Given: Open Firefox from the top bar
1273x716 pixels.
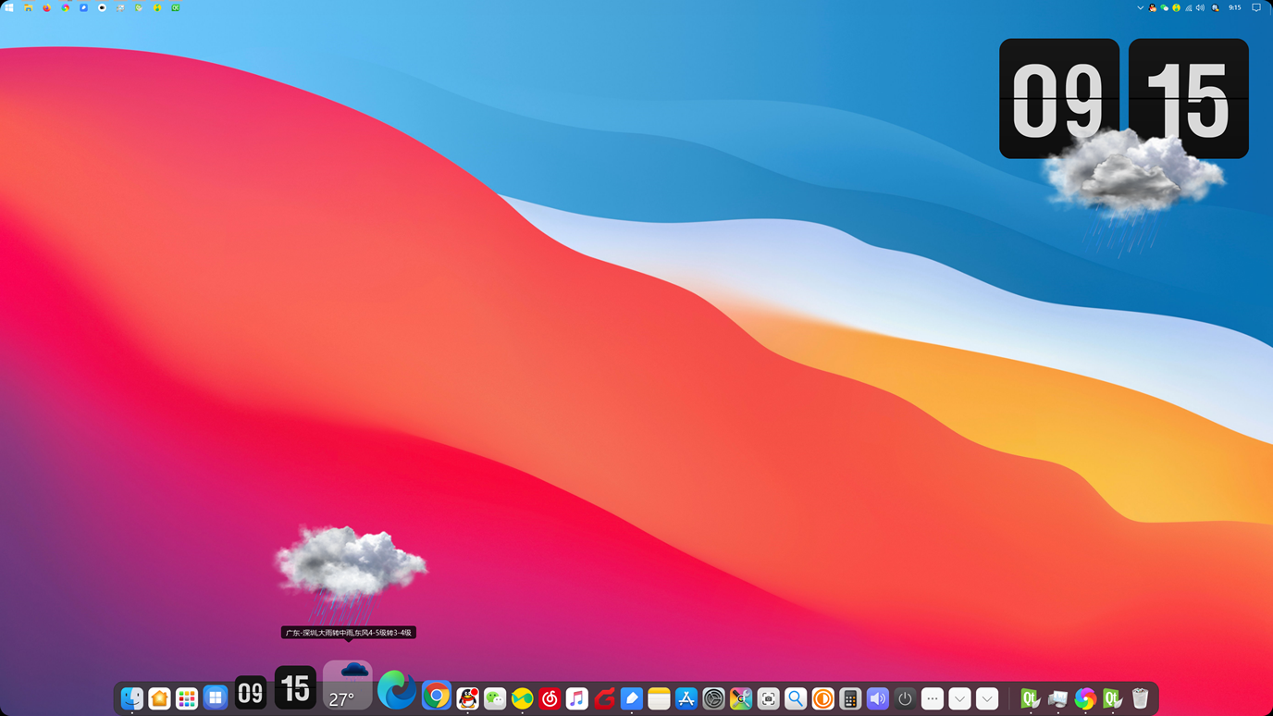Looking at the screenshot, I should pyautogui.click(x=47, y=7).
